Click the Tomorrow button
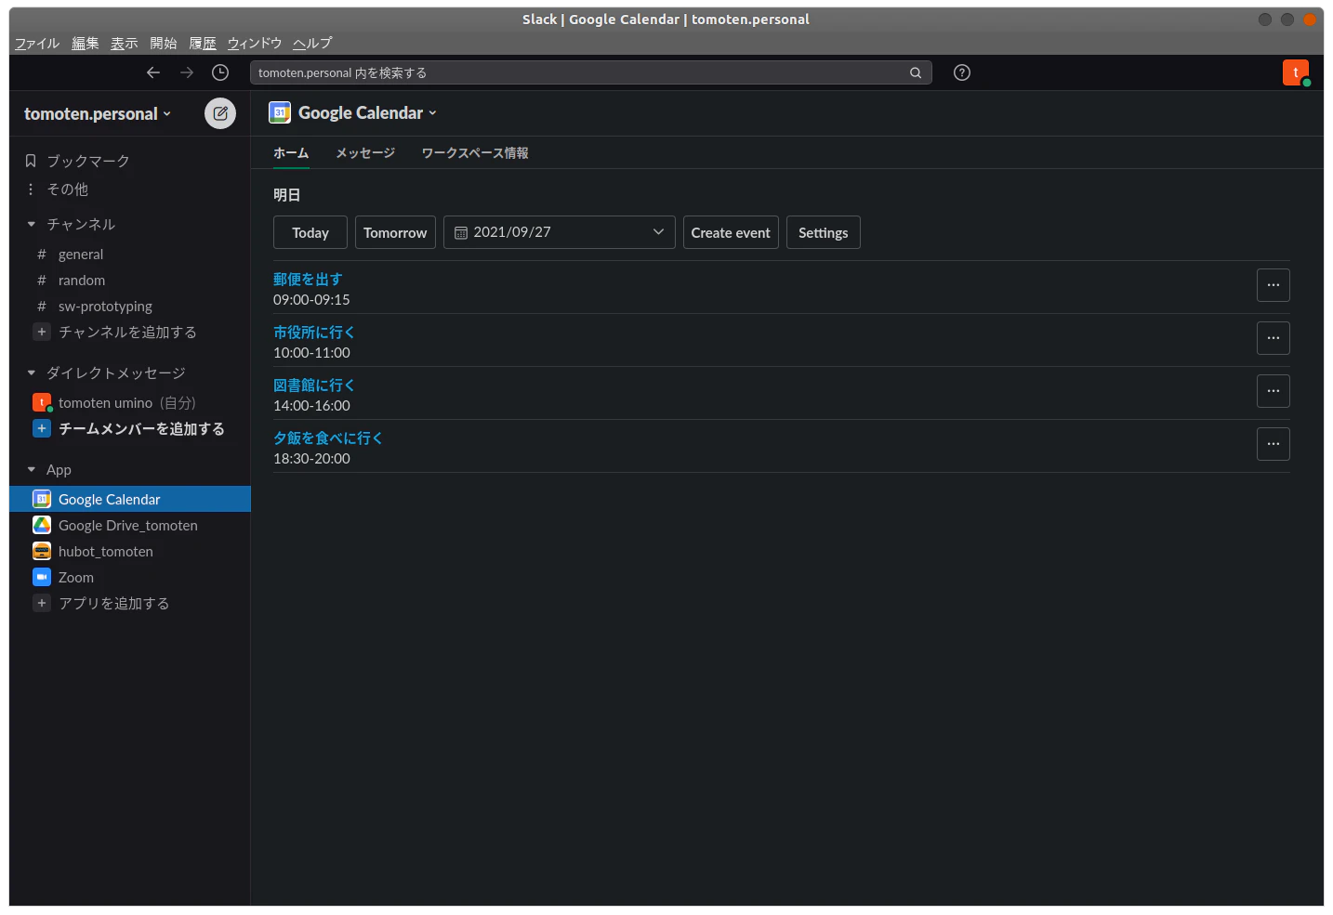Screen dimensions: 1333x915 (395, 232)
